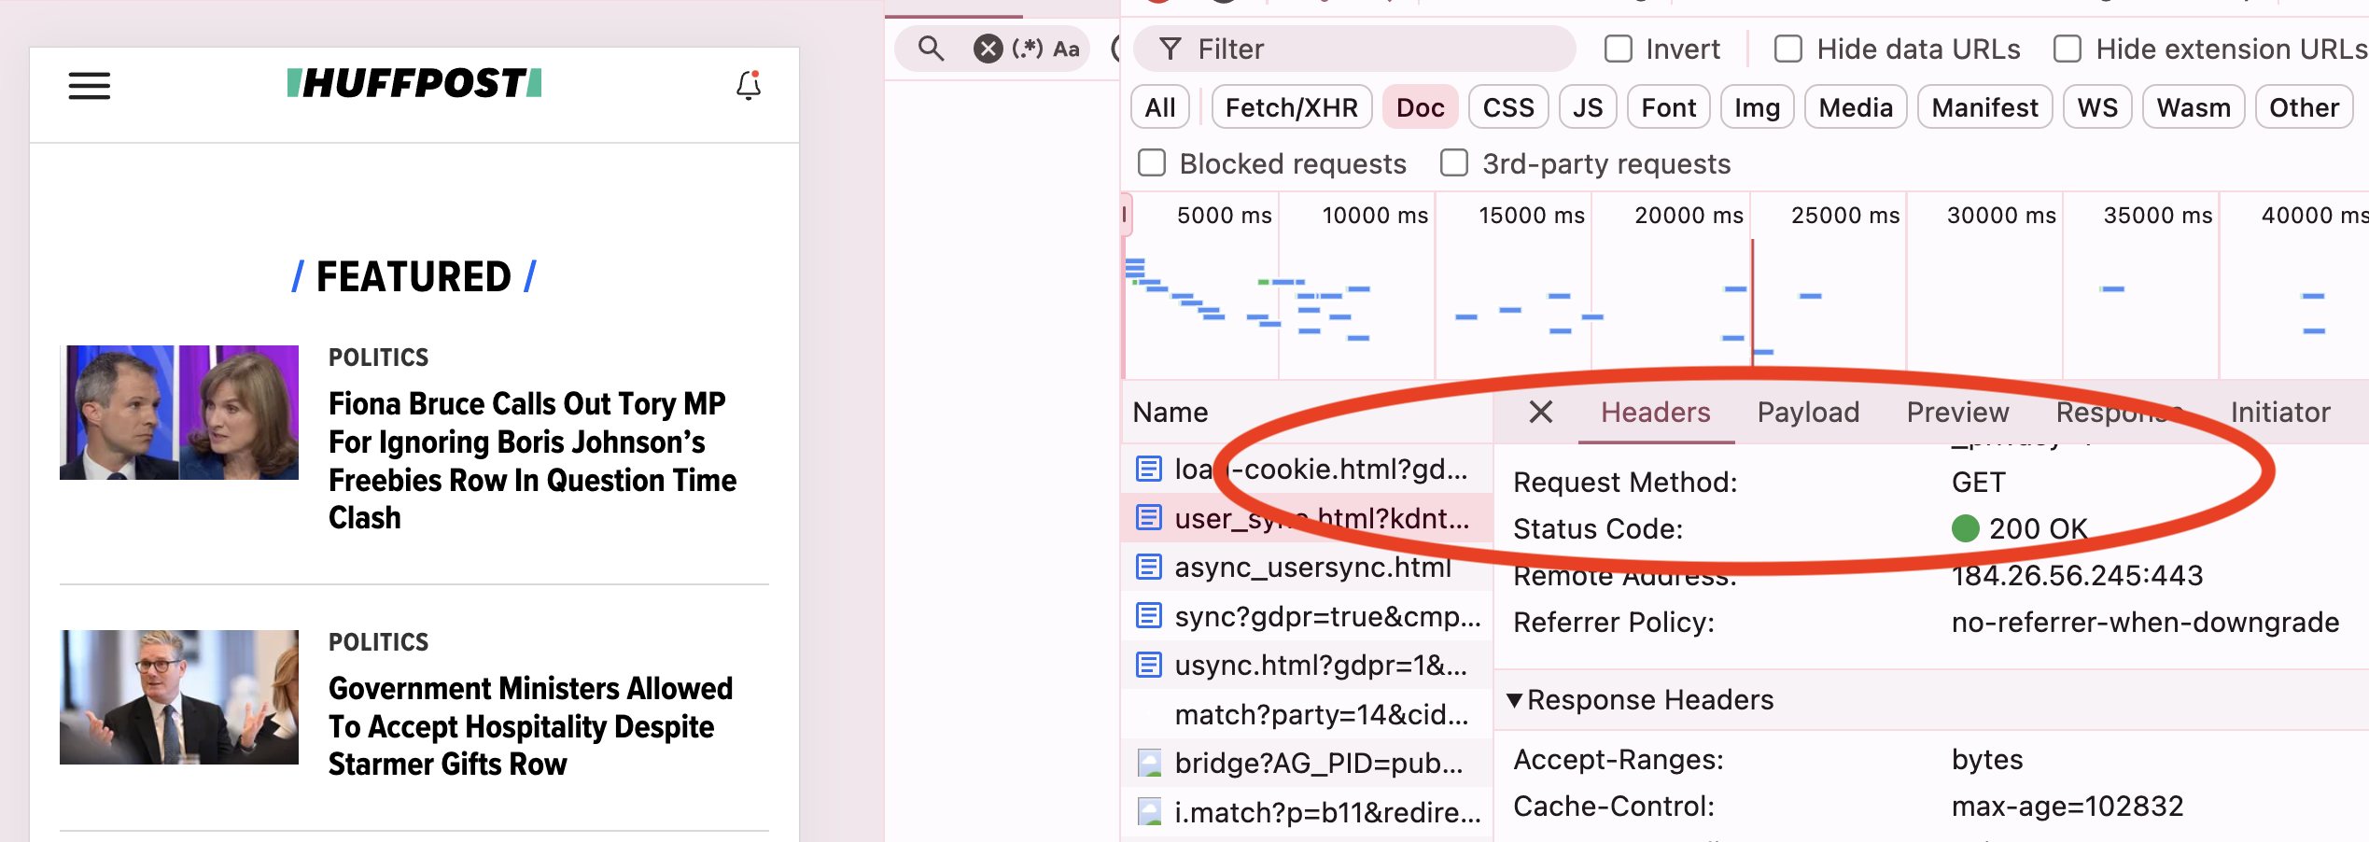2369x842 pixels.
Task: Open the Preview tab
Action: (1957, 412)
